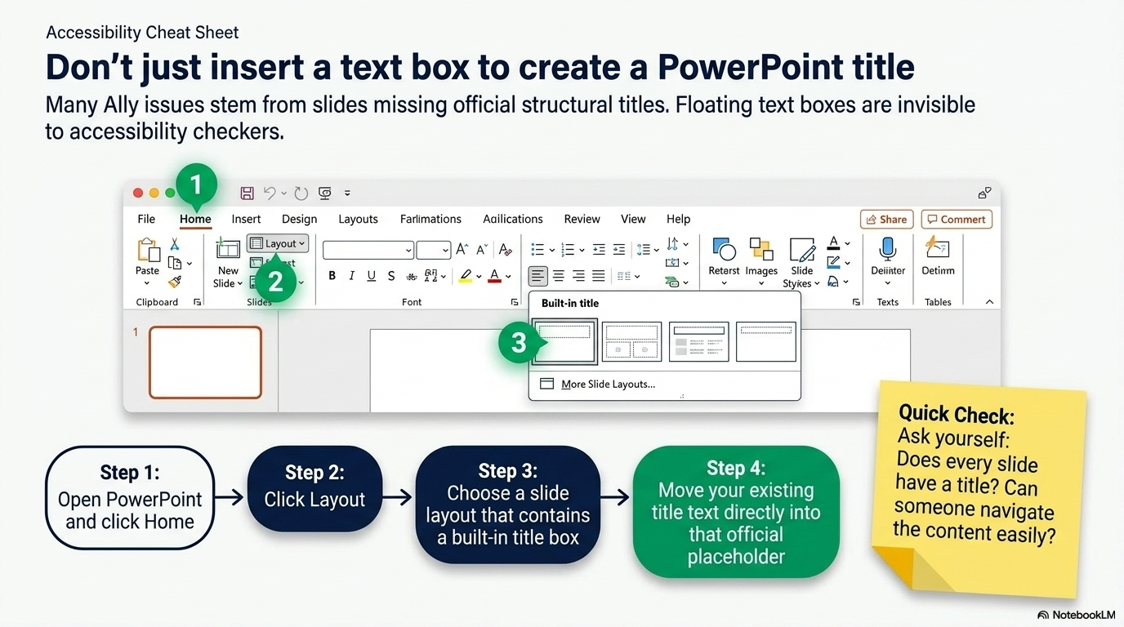Click the Detimm icon in Tables group
Image resolution: width=1124 pixels, height=627 pixels.
(937, 247)
